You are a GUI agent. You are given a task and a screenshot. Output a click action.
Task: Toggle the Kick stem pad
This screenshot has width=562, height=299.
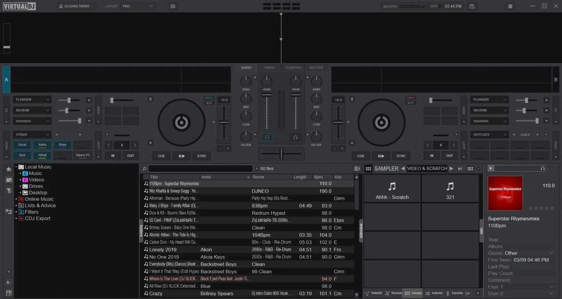pos(22,155)
